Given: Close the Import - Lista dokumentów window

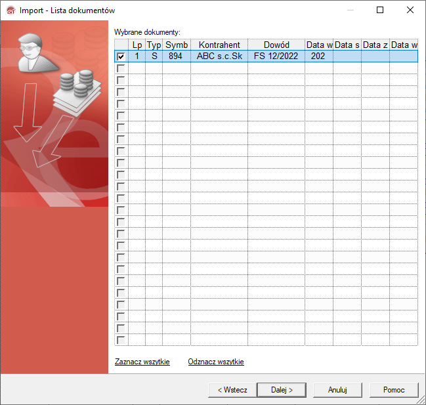Looking at the screenshot, I should pos(410,10).
